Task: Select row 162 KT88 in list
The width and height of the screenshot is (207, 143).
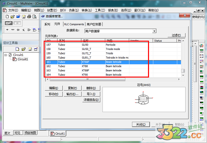Action: (x=113, y=66)
